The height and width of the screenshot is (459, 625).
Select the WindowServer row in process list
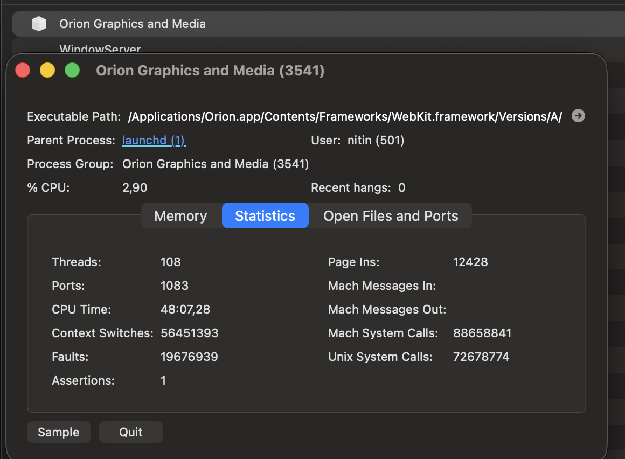(100, 48)
